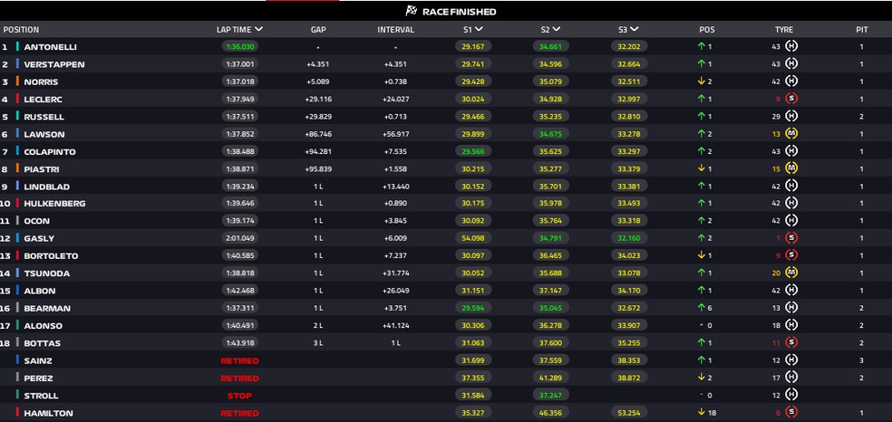
Task: Click Gasly's lap time 2:01.049
Action: 239,238
